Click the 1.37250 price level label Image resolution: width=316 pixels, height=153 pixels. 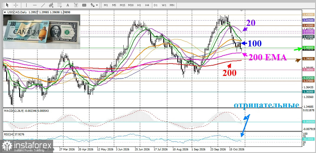pyautogui.click(x=308, y=78)
